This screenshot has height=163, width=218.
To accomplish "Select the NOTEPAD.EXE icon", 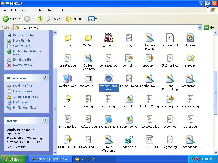I will [108, 119].
